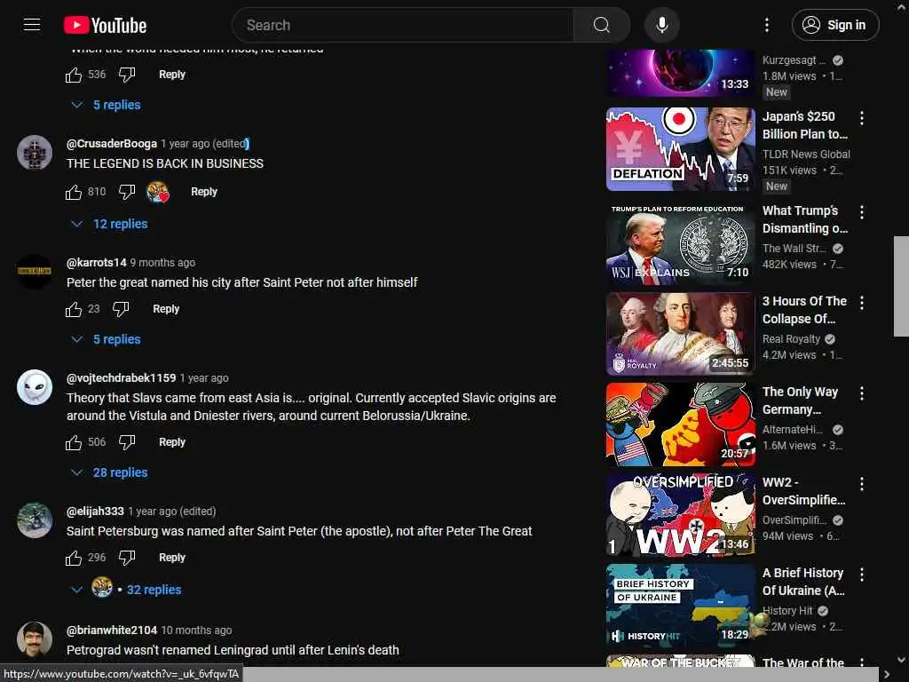Open the WSJ Explains Trump video thumbnail
This screenshot has height=682, width=909.
681,243
